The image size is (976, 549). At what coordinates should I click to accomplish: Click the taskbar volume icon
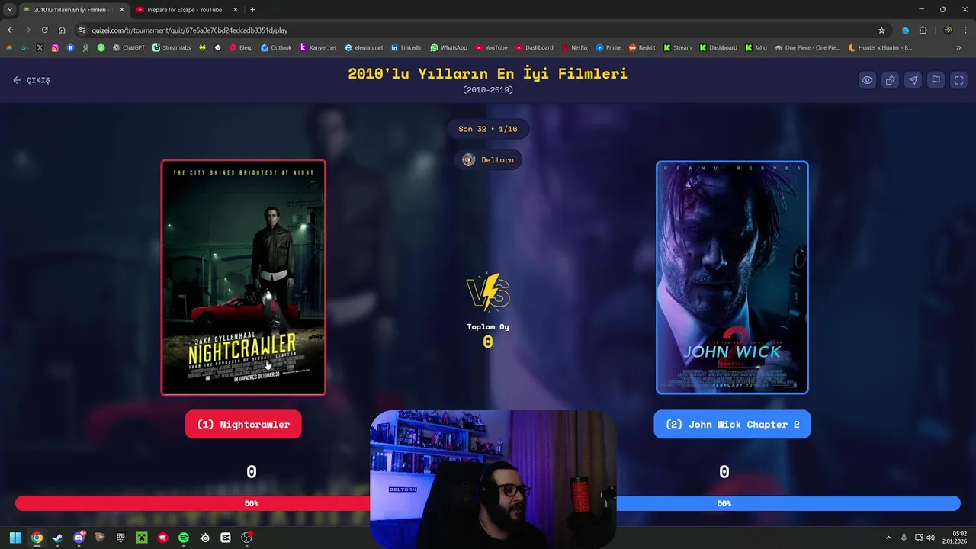[930, 538]
